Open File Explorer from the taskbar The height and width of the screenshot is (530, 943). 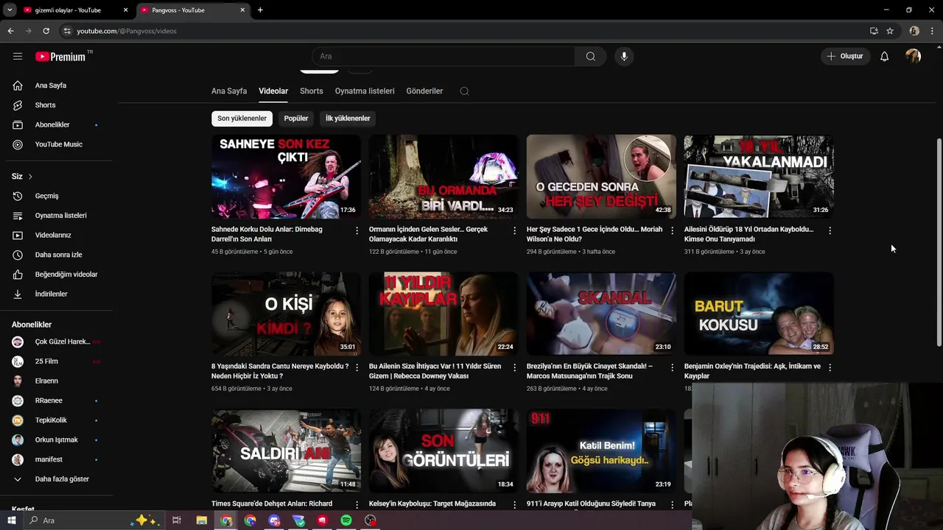(201, 520)
